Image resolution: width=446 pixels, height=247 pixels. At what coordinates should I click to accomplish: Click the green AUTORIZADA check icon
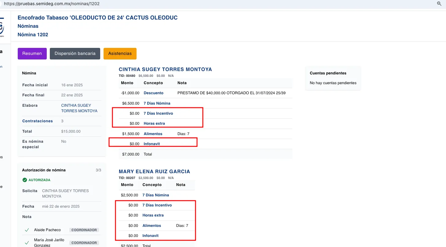tap(25, 180)
